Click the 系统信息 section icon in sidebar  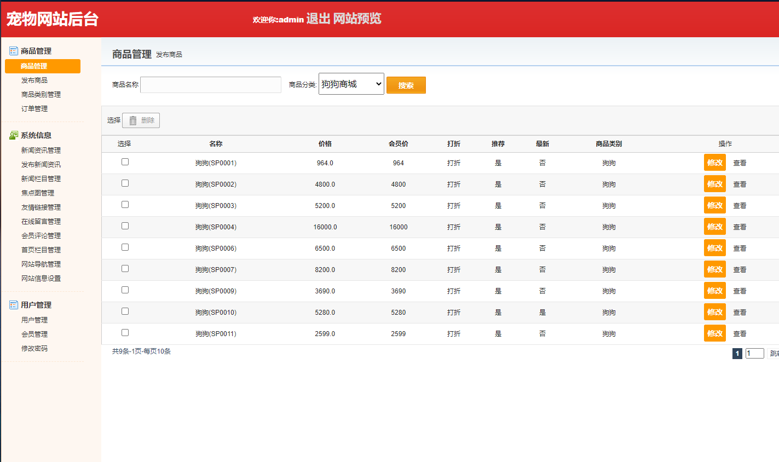(x=14, y=135)
